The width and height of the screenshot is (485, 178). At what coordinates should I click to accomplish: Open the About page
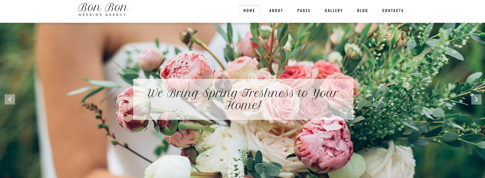(x=276, y=10)
